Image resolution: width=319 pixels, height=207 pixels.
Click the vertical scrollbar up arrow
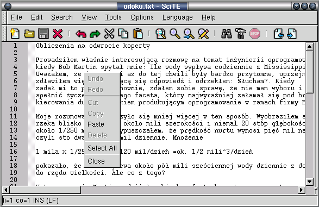click(x=310, y=47)
